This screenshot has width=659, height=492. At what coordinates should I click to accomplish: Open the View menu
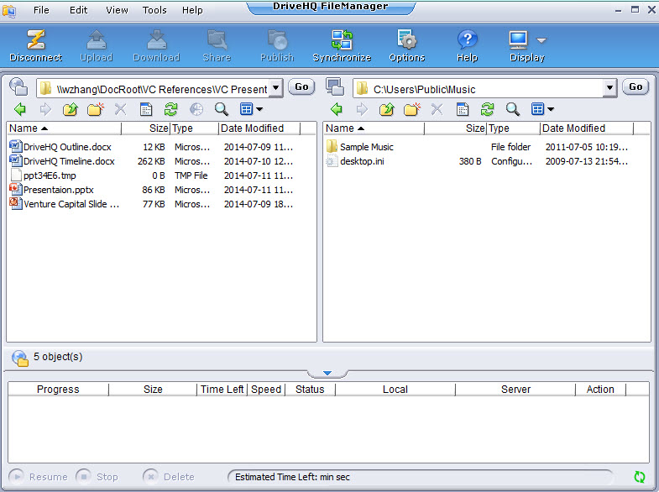coord(117,10)
